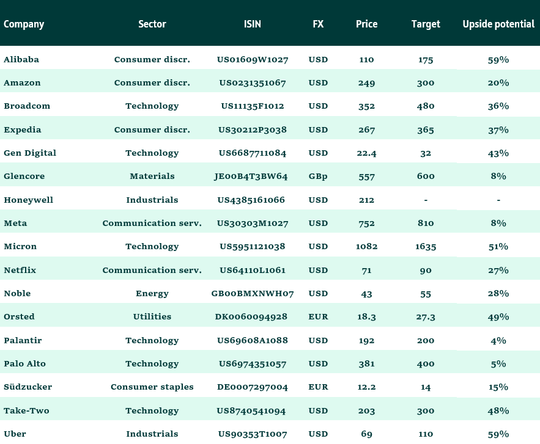Screen dimensions: 540x444
Task: Click ISIN US0231351067 for Amazon
Action: pyautogui.click(x=253, y=83)
